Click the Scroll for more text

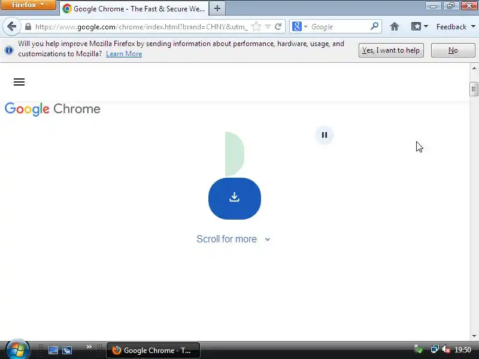click(x=227, y=239)
